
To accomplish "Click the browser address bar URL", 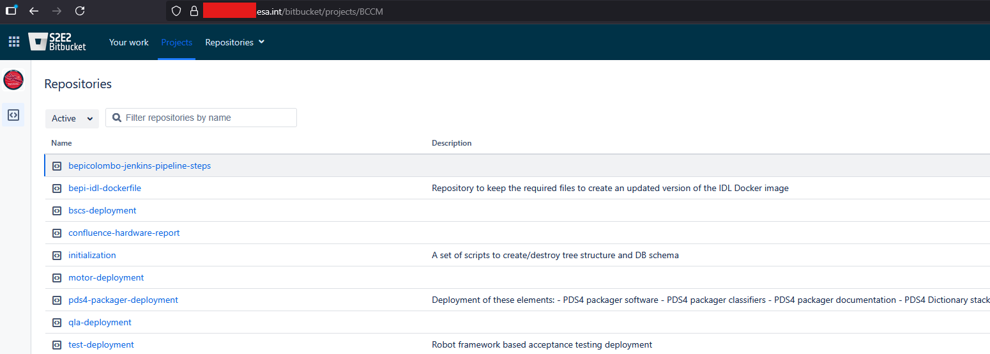I will coord(319,12).
